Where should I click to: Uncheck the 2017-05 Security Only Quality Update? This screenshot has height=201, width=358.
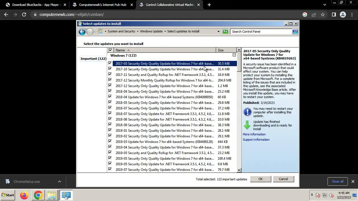point(110,63)
